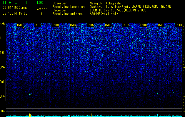Click the 0.9 kHz axis label
Viewport: 185px width, 117px height.
pyautogui.click(x=2, y=67)
